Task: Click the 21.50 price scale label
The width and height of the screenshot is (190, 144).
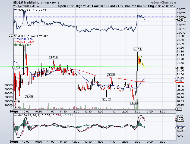Action: point(180,36)
